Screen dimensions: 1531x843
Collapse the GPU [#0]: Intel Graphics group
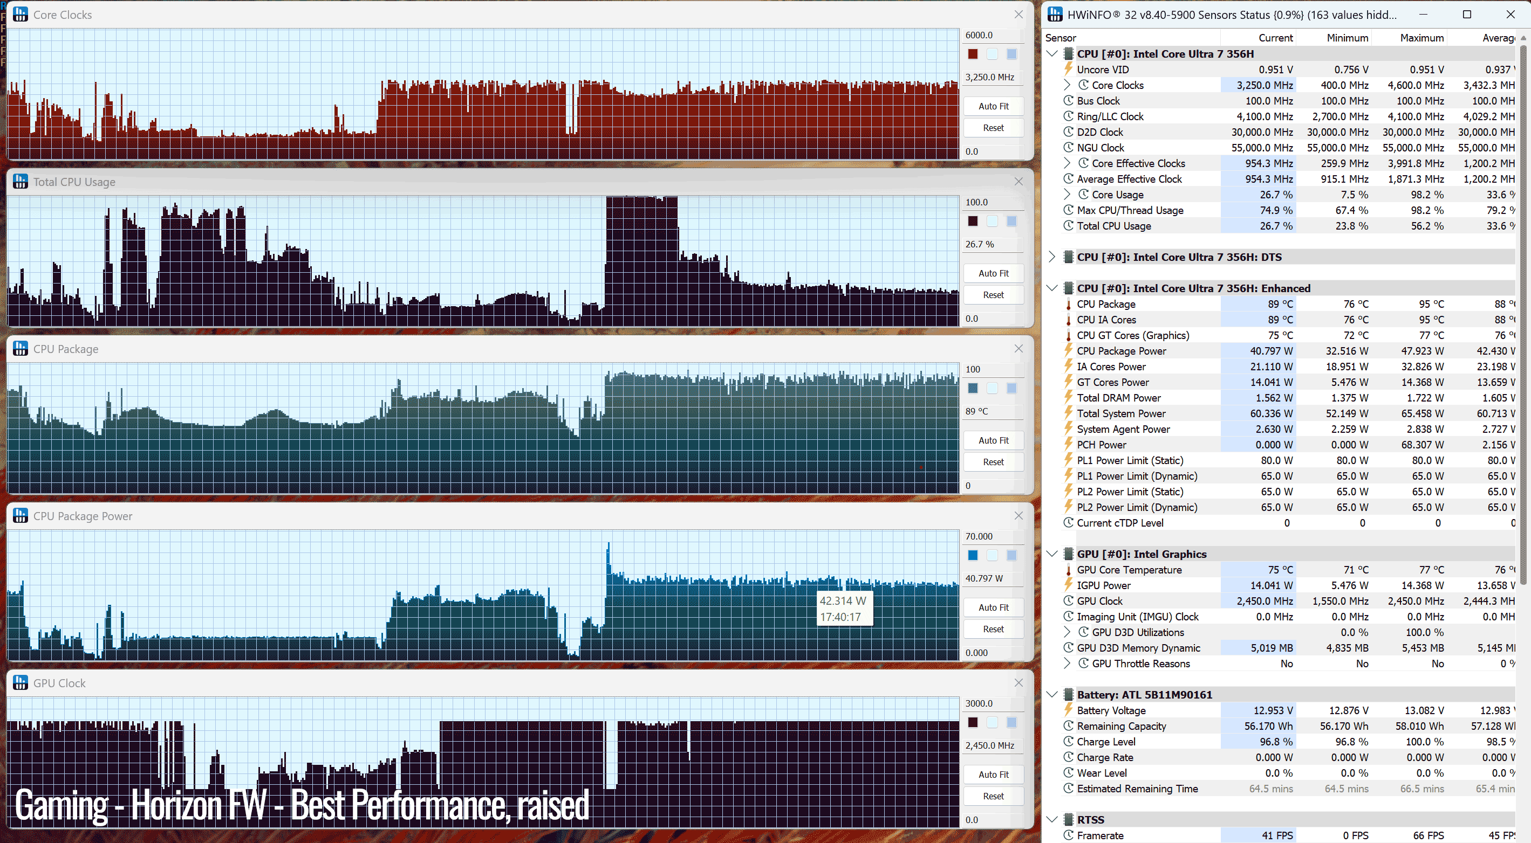[1052, 554]
